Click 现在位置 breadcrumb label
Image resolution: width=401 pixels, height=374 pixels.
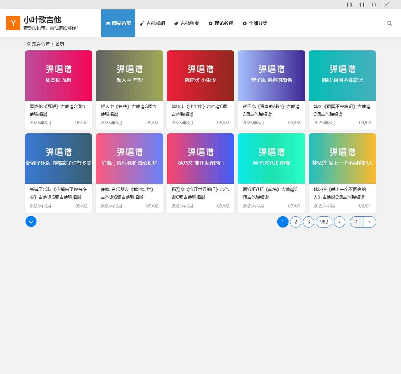(41, 44)
